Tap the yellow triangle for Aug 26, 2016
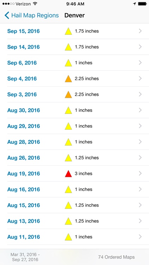This screenshot has width=149, height=265. pyautogui.click(x=68, y=158)
